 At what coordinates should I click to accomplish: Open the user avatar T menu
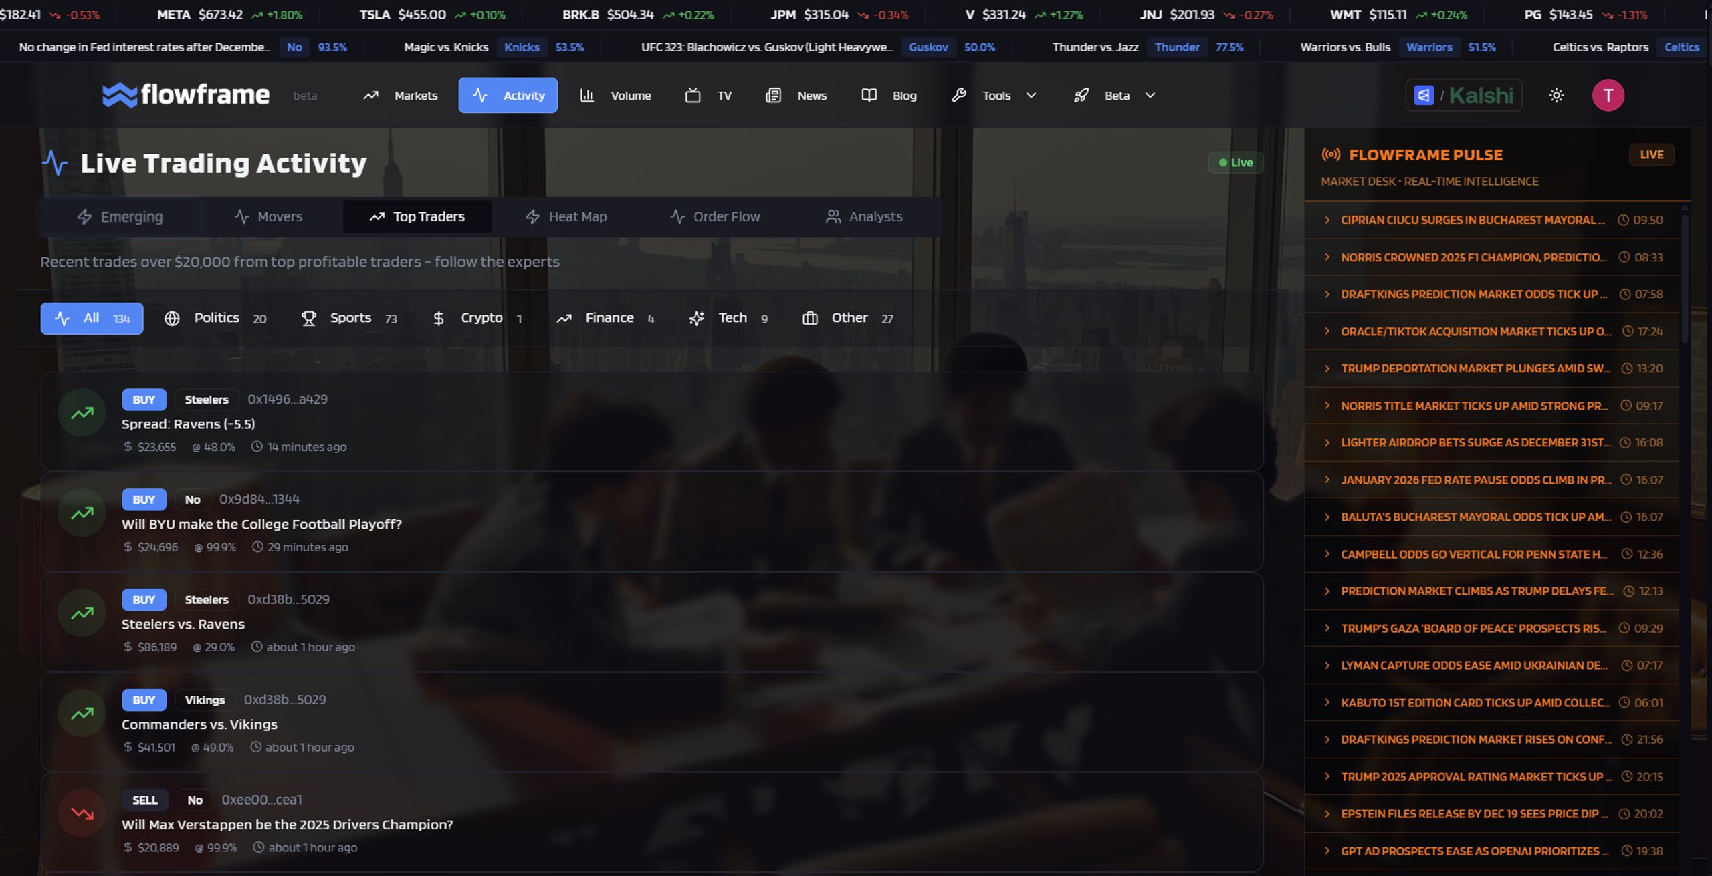pyautogui.click(x=1608, y=95)
